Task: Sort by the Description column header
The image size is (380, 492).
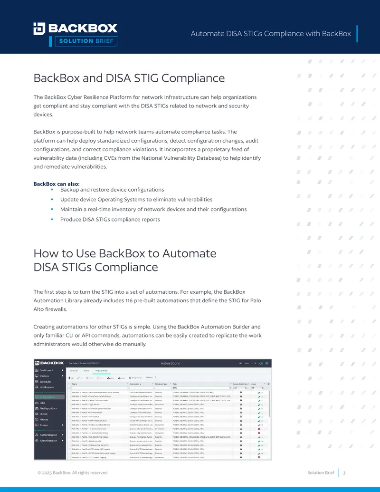Action: point(135,384)
